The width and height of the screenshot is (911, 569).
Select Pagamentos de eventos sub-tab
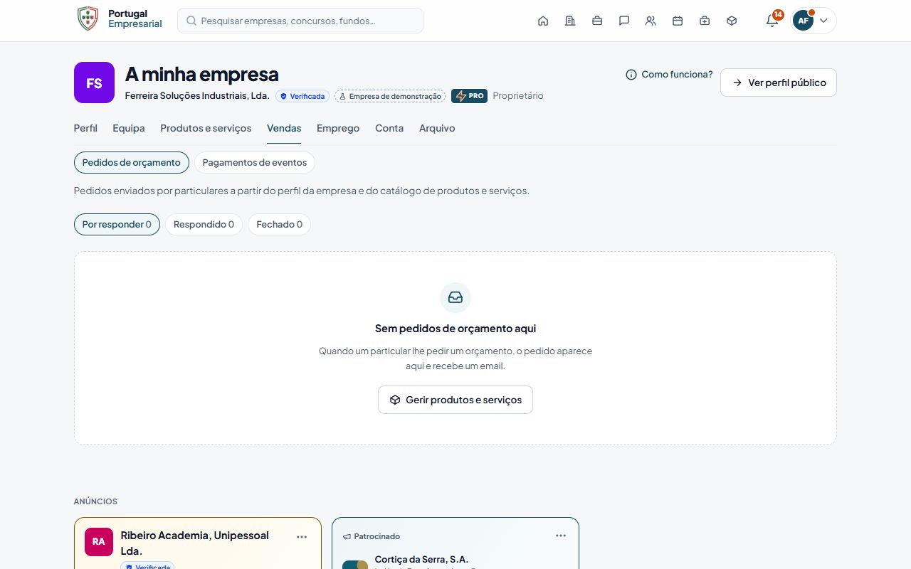click(x=255, y=162)
